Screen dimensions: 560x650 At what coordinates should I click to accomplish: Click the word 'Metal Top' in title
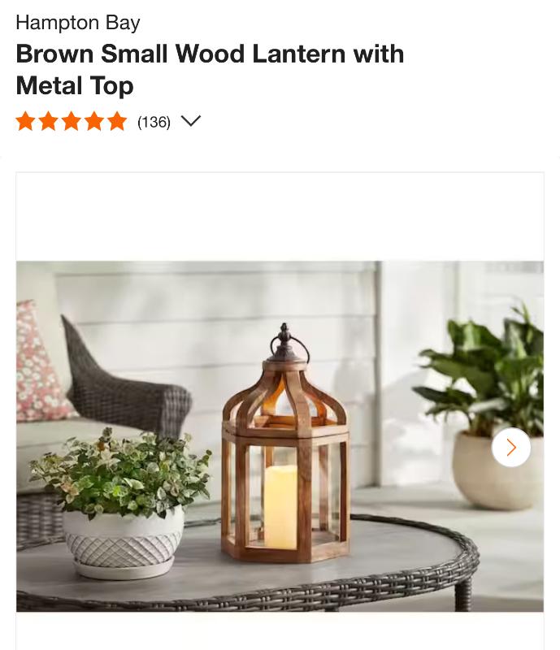pos(75,85)
